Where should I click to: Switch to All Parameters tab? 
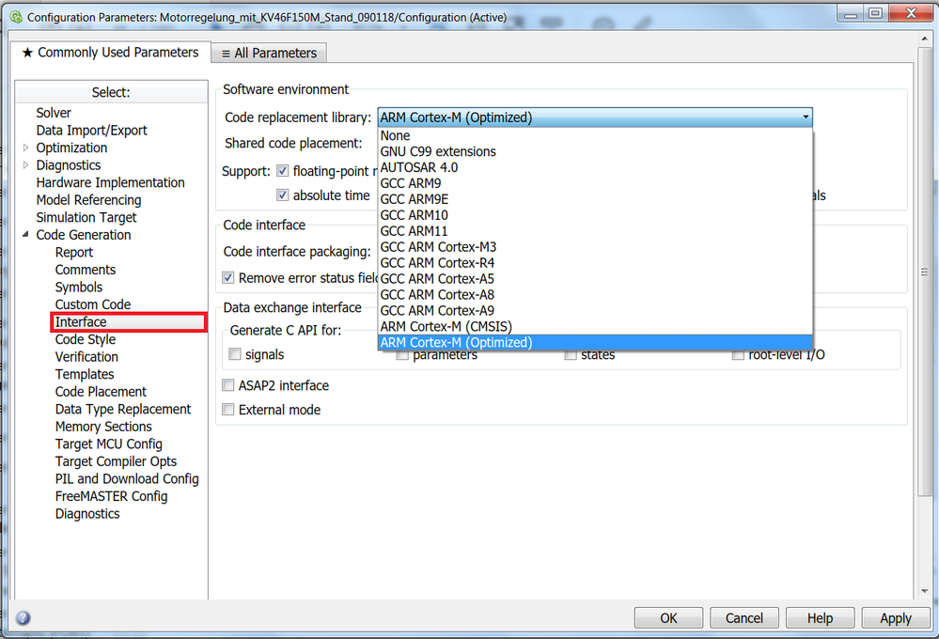point(269,54)
